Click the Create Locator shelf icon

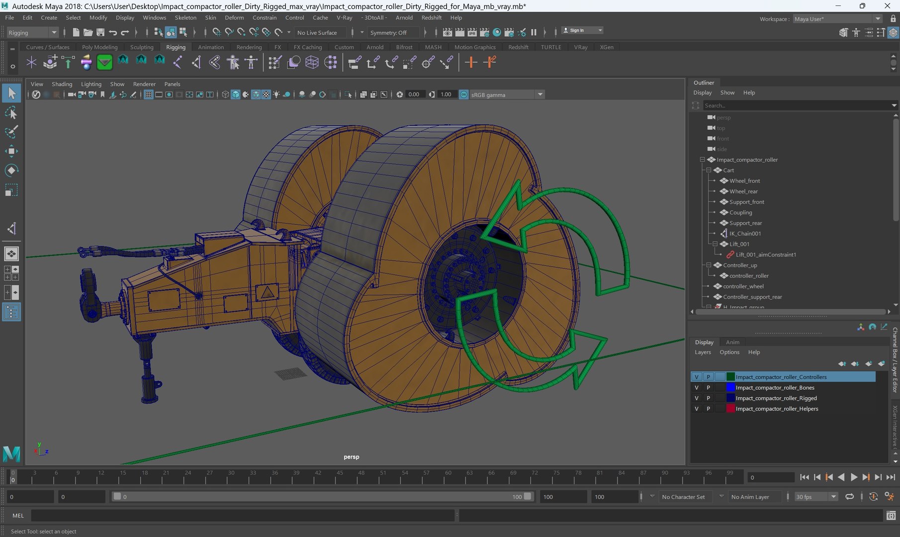pyautogui.click(x=31, y=62)
